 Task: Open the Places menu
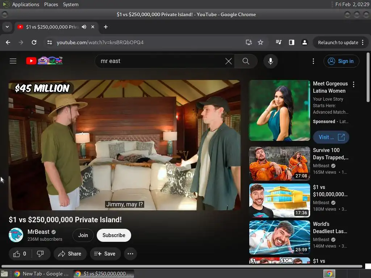click(x=51, y=4)
